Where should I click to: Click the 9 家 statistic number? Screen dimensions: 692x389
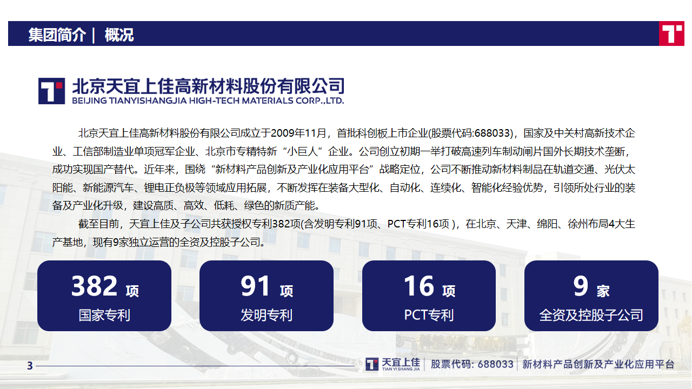coord(591,286)
